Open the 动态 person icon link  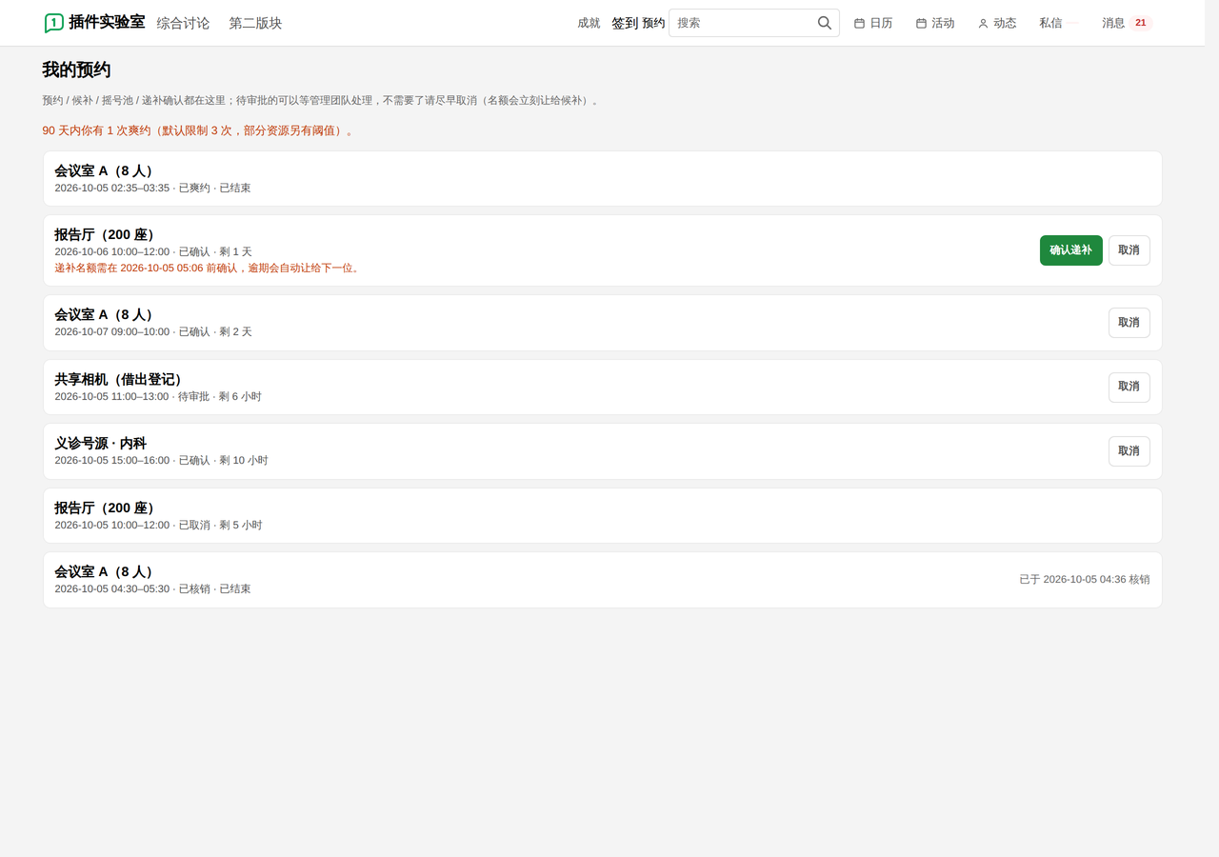(997, 23)
